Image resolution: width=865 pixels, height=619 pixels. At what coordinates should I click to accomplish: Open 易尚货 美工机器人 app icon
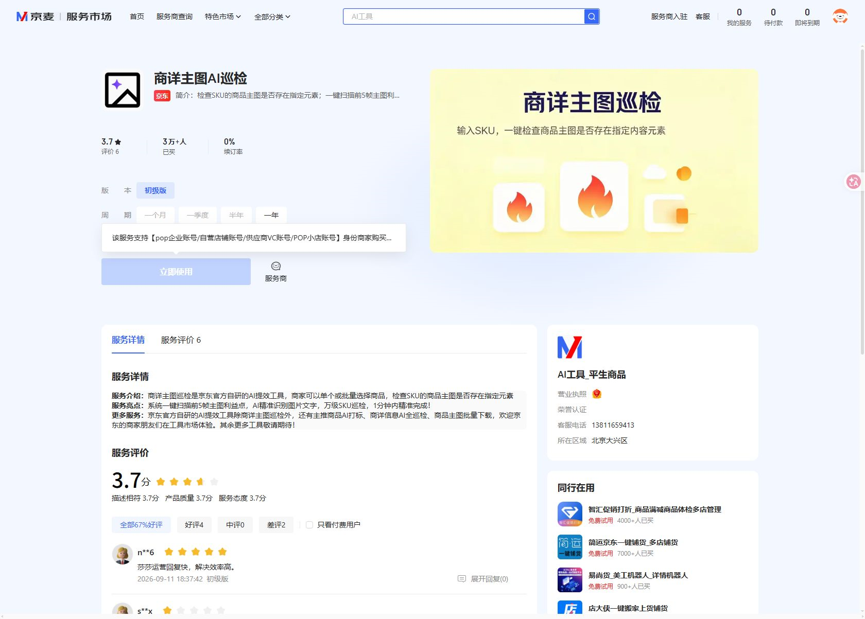570,580
